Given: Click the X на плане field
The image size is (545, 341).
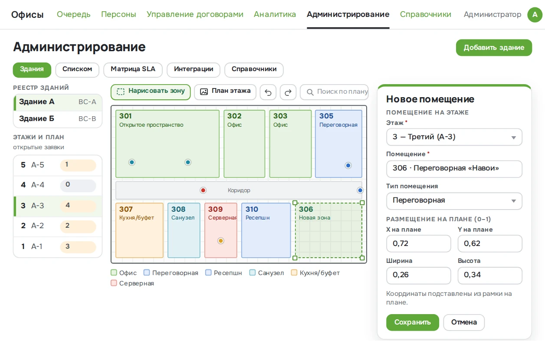Looking at the screenshot, I should pos(419,244).
